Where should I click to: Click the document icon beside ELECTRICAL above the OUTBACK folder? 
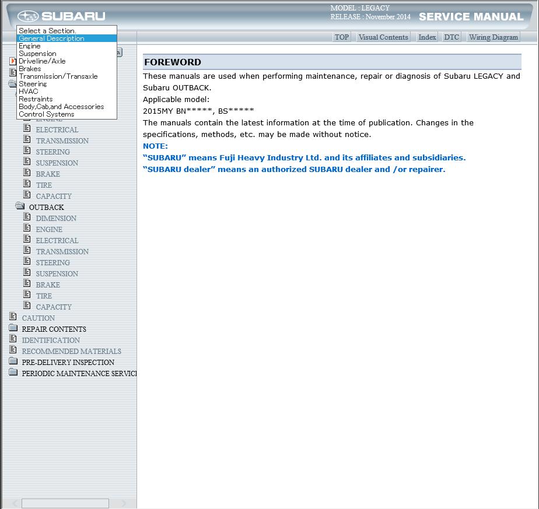(x=27, y=128)
